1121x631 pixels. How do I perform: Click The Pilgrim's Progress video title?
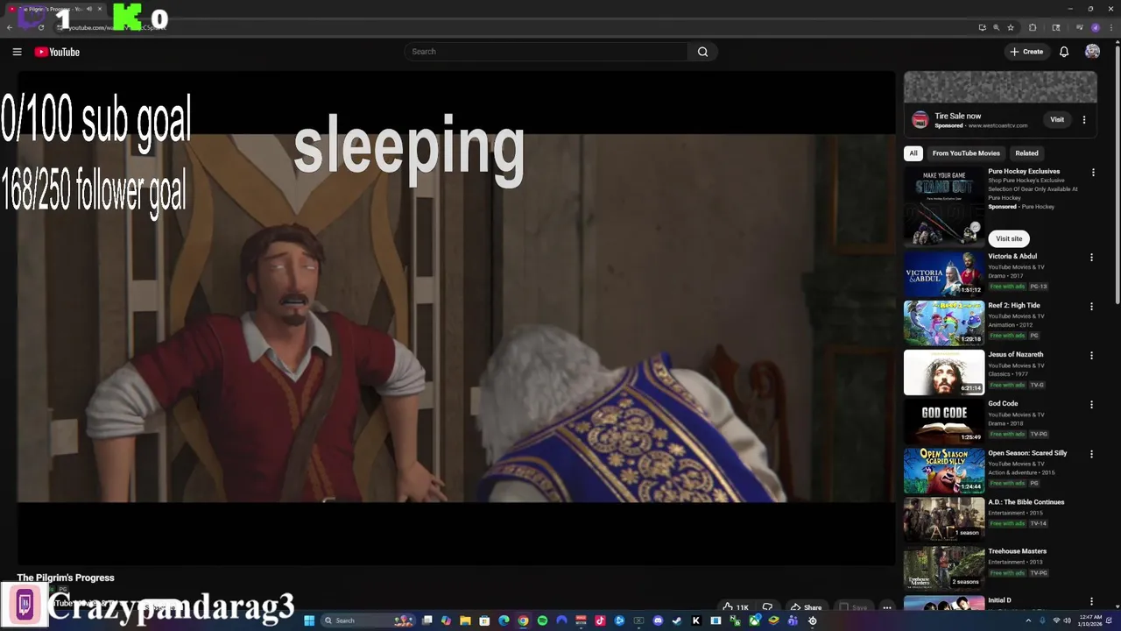[66, 578]
